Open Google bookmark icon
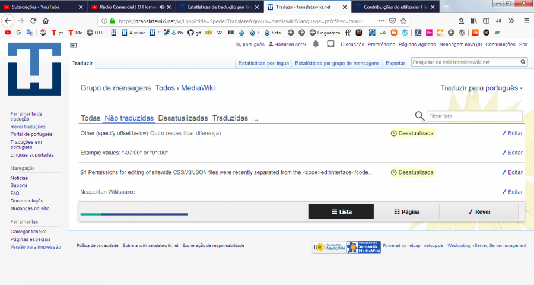The height and width of the screenshot is (285, 534). 19,33
